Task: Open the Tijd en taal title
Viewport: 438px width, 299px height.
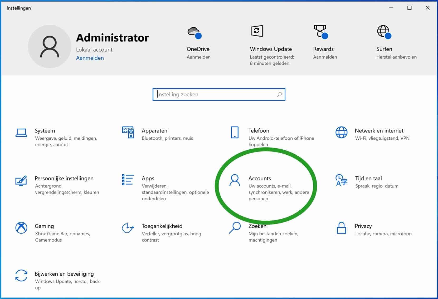Action: [x=368, y=178]
